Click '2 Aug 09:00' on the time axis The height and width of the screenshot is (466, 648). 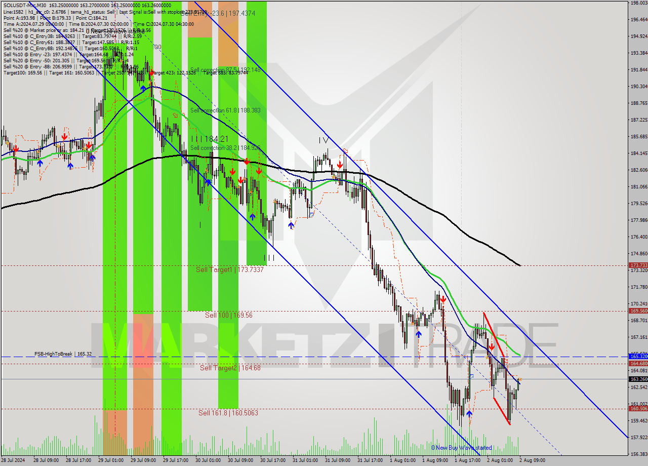point(532,461)
